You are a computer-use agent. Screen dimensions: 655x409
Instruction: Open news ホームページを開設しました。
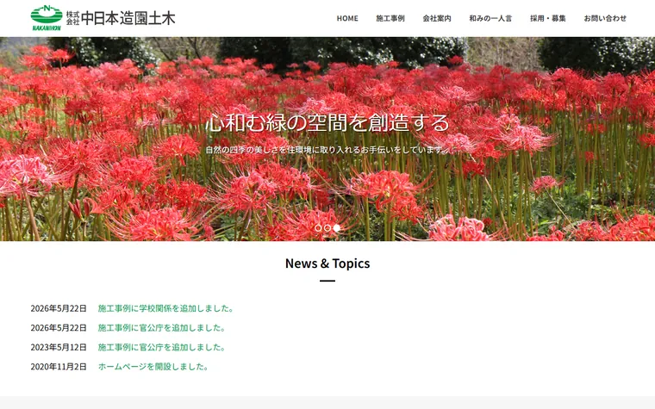(x=153, y=367)
